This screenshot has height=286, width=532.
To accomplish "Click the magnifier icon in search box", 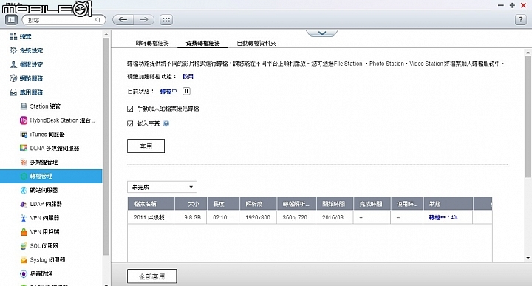I will (x=98, y=20).
